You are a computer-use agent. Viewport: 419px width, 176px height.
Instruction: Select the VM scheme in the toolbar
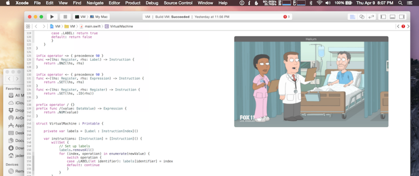(x=81, y=17)
